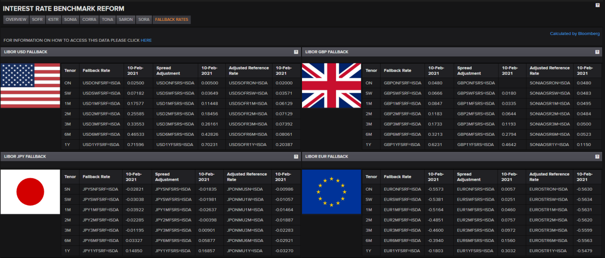Screen dimensions: 605x258
Task: Switch to the SOFR tab
Action: [x=37, y=20]
